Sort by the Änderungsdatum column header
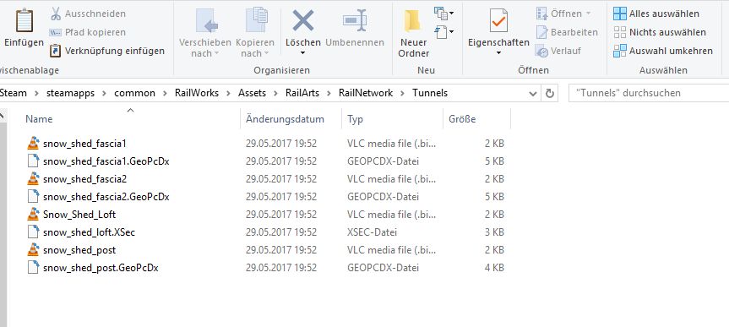 point(285,119)
